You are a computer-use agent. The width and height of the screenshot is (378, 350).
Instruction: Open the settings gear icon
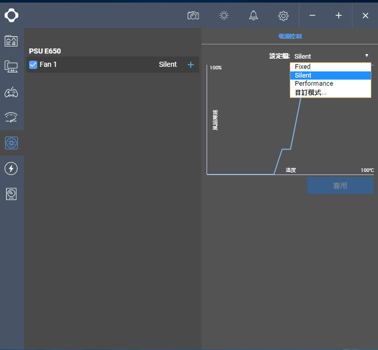tap(283, 16)
